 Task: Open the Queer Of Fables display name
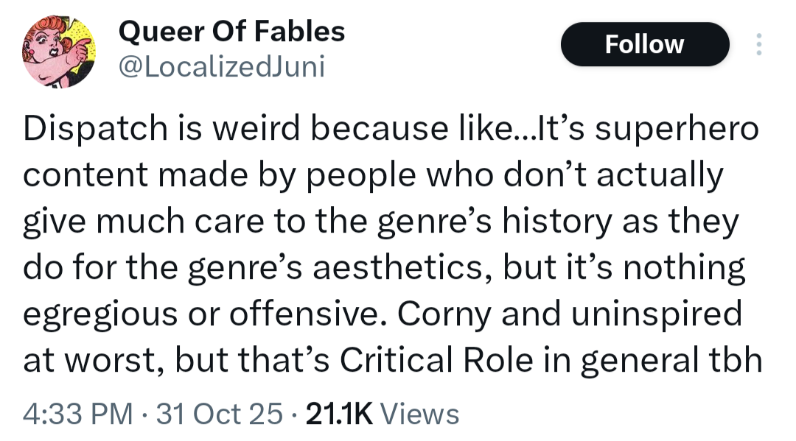231,31
